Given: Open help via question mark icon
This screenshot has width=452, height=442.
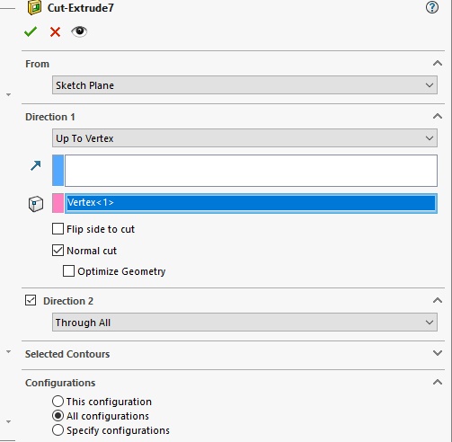Looking at the screenshot, I should tap(432, 7).
